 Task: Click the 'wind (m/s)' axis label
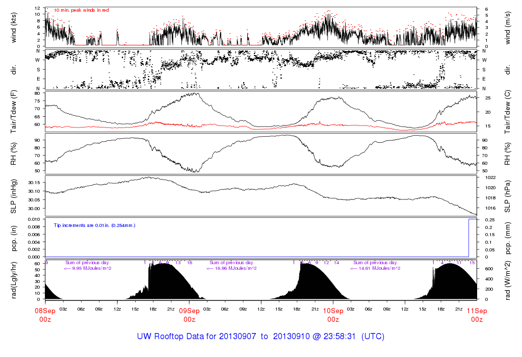click(x=507, y=28)
